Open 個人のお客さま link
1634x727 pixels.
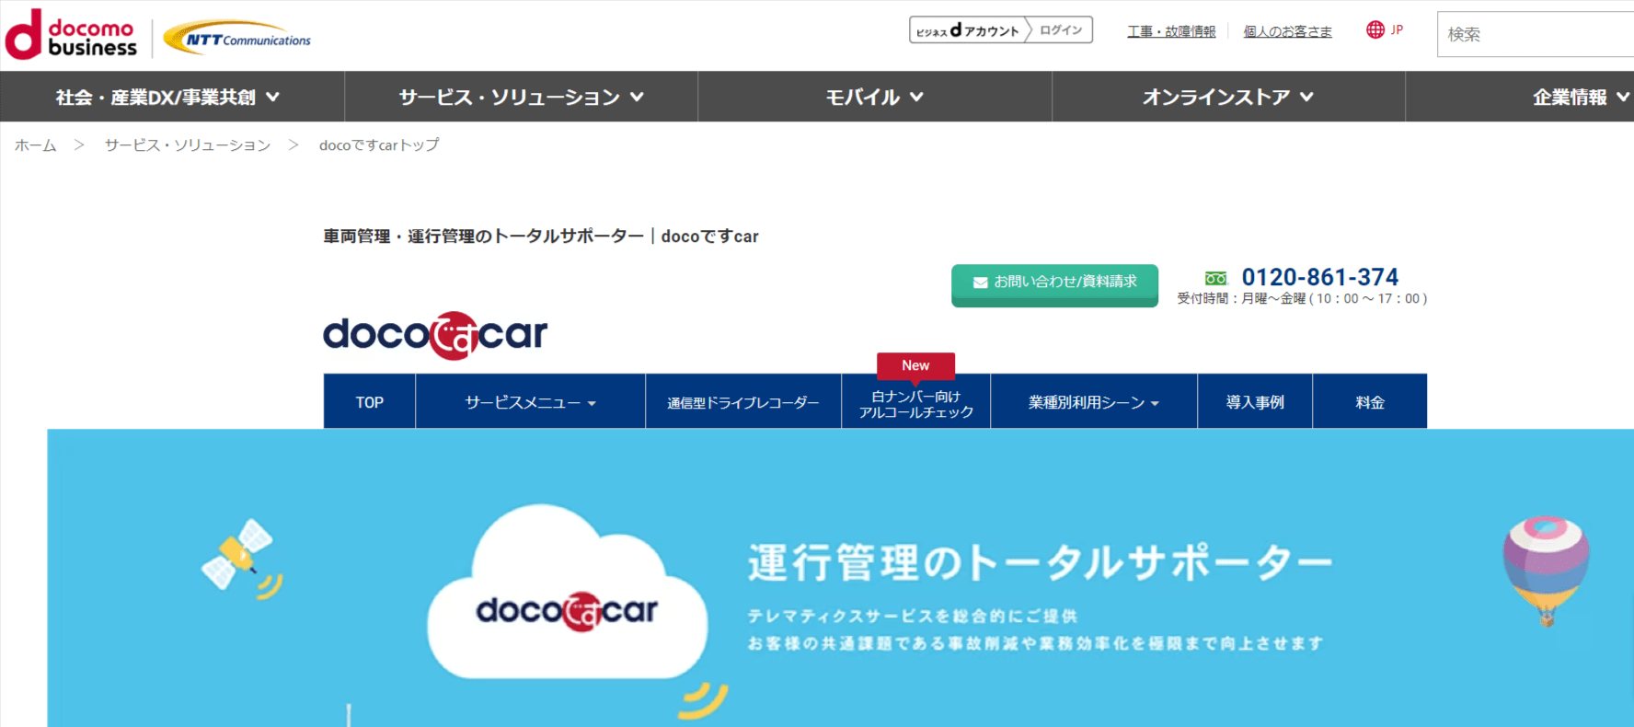pos(1287,31)
